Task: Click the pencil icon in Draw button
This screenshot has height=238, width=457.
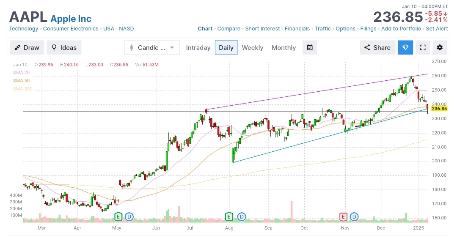Action: (17, 47)
